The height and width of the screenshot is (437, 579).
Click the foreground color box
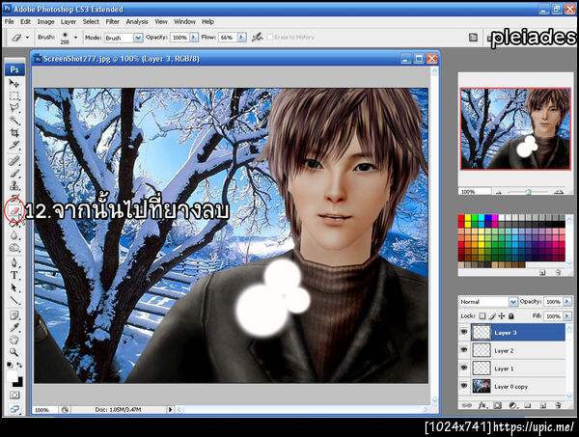click(x=12, y=375)
